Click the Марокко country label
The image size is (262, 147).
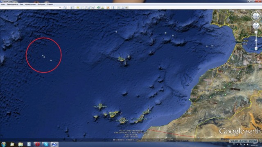[x=219, y=90]
